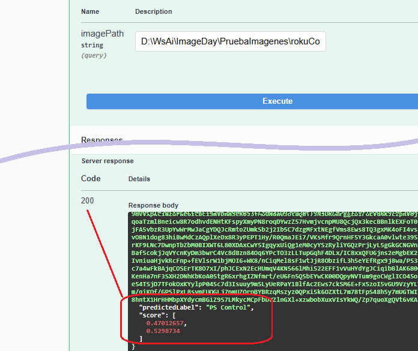This screenshot has height=351, width=418.
Task: Click the "score" key in JSON response
Action: pos(154,316)
